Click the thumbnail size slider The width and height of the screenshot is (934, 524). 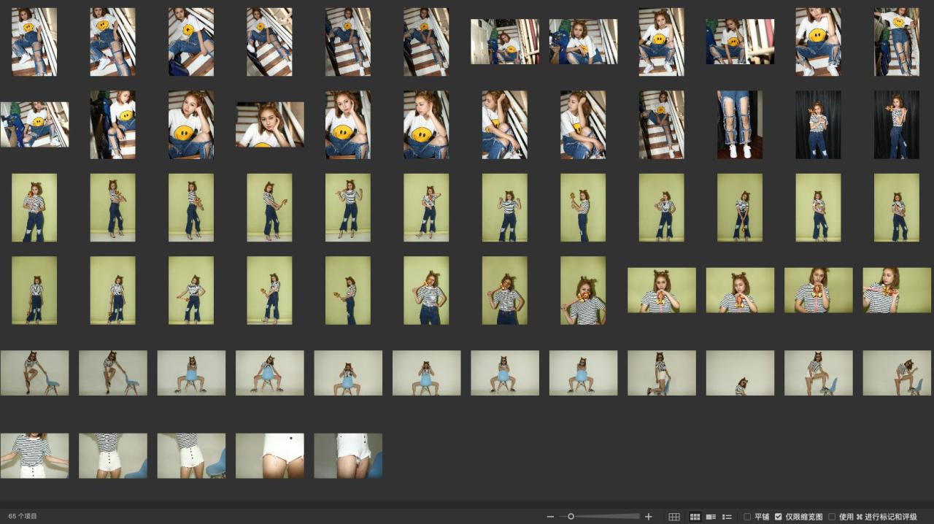pyautogui.click(x=571, y=517)
